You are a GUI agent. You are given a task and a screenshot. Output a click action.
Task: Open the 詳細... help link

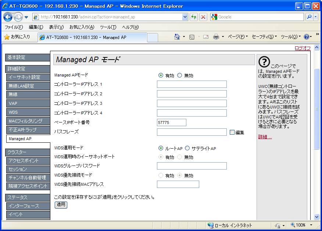pos(265,137)
